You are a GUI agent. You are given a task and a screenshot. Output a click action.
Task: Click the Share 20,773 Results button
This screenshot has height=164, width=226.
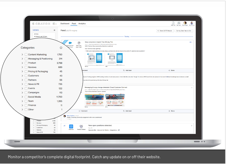[165, 31]
